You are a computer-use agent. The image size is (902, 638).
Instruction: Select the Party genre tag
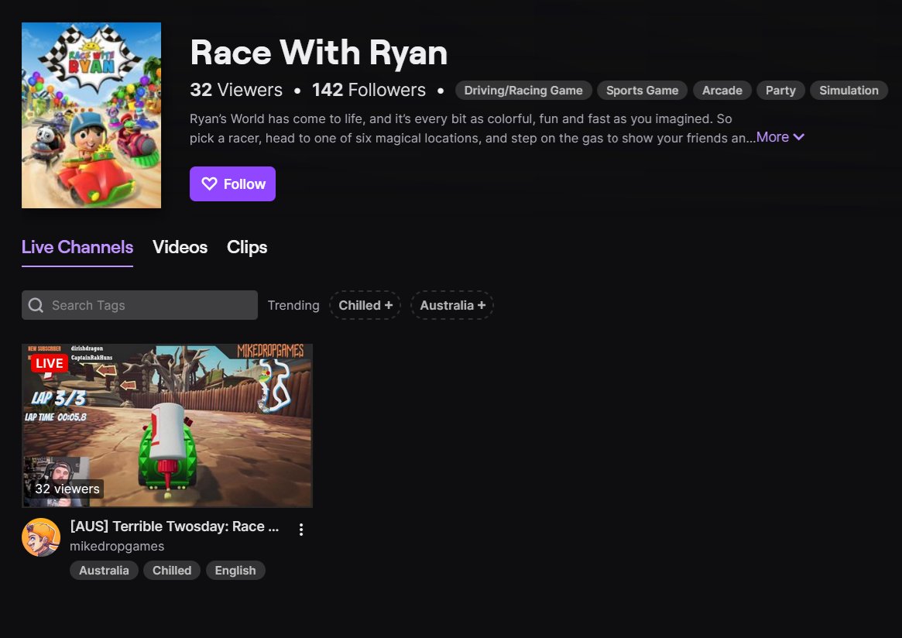click(780, 91)
